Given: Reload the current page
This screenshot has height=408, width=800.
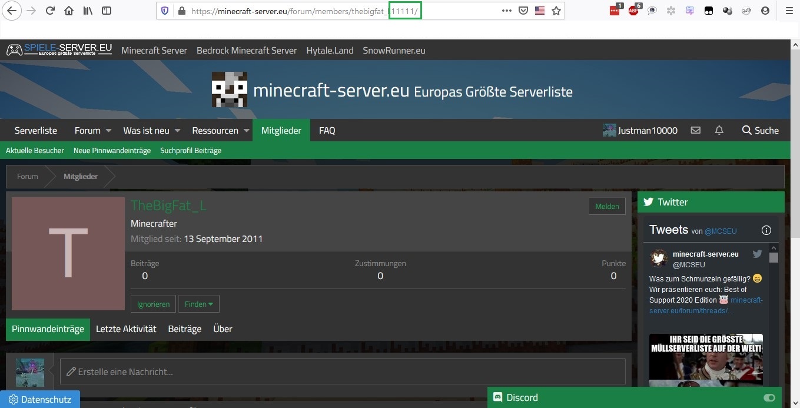Looking at the screenshot, I should click(x=50, y=11).
